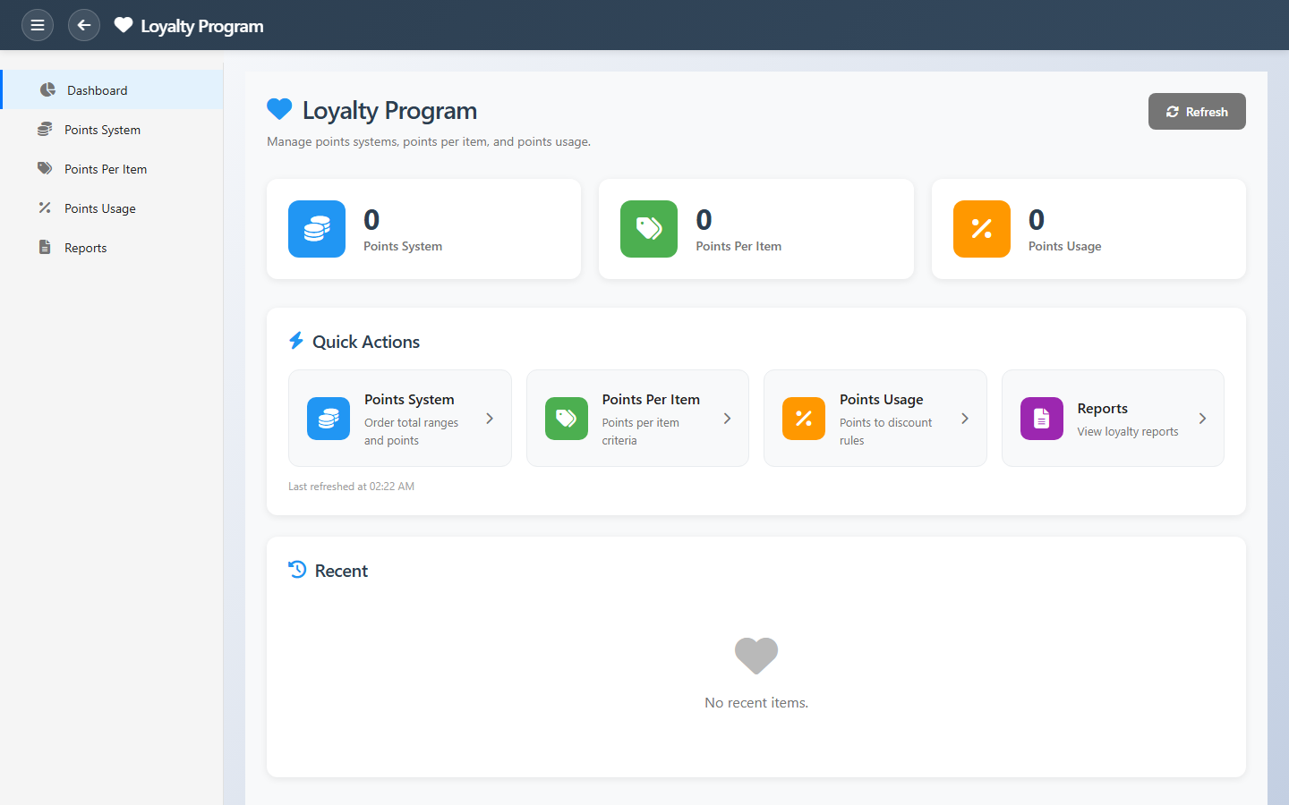This screenshot has width=1289, height=805.
Task: Open Points Usage from the sidebar
Action: point(100,208)
